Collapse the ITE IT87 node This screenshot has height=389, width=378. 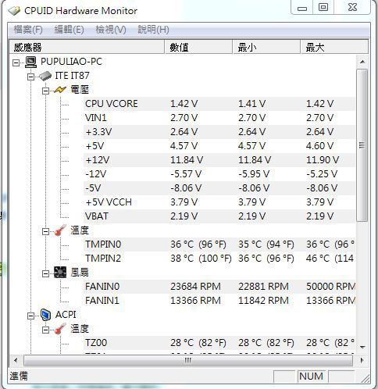point(30,77)
